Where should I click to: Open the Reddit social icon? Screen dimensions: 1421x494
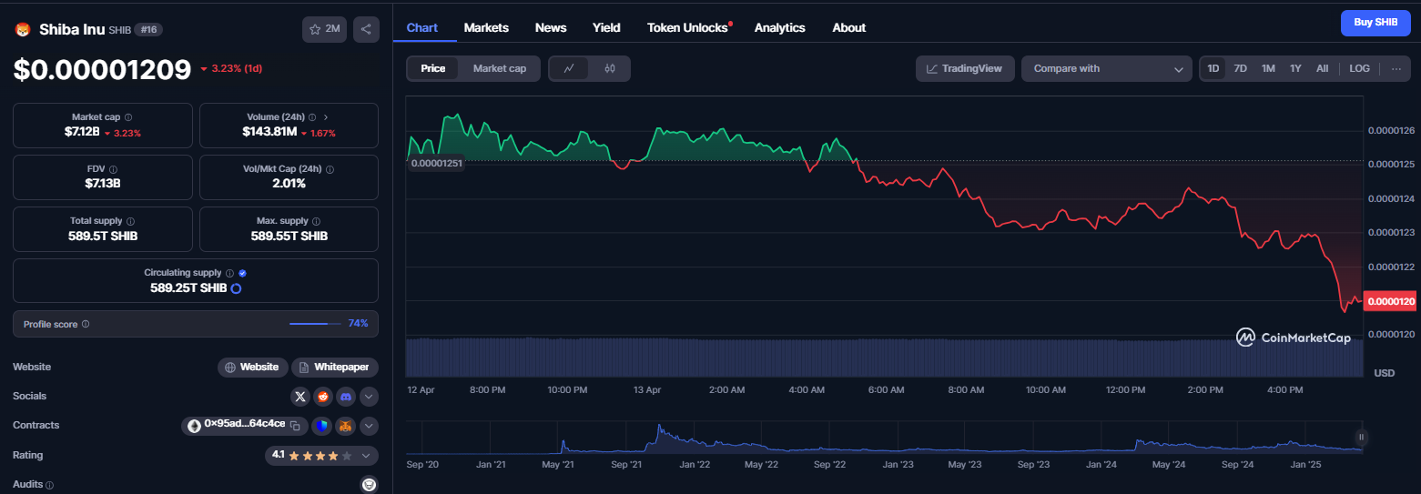click(x=323, y=397)
